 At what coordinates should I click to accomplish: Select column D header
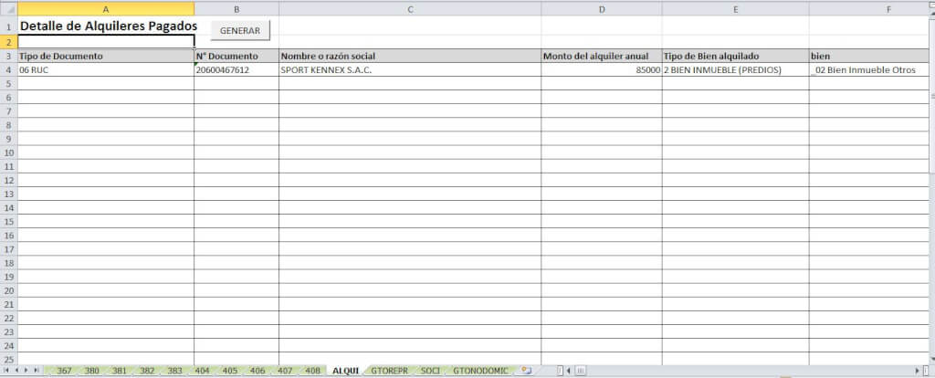[602, 8]
